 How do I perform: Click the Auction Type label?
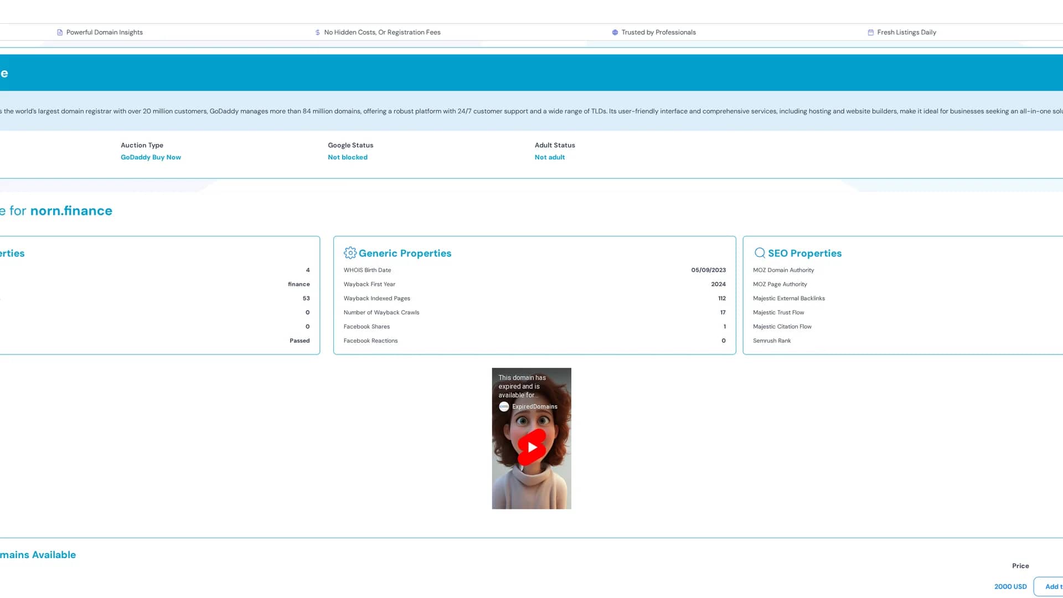click(x=142, y=145)
